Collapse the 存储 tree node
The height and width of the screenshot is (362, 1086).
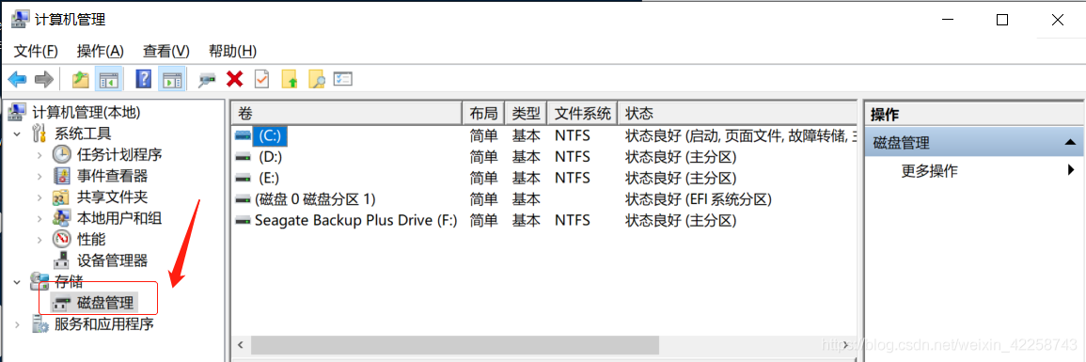point(17,282)
